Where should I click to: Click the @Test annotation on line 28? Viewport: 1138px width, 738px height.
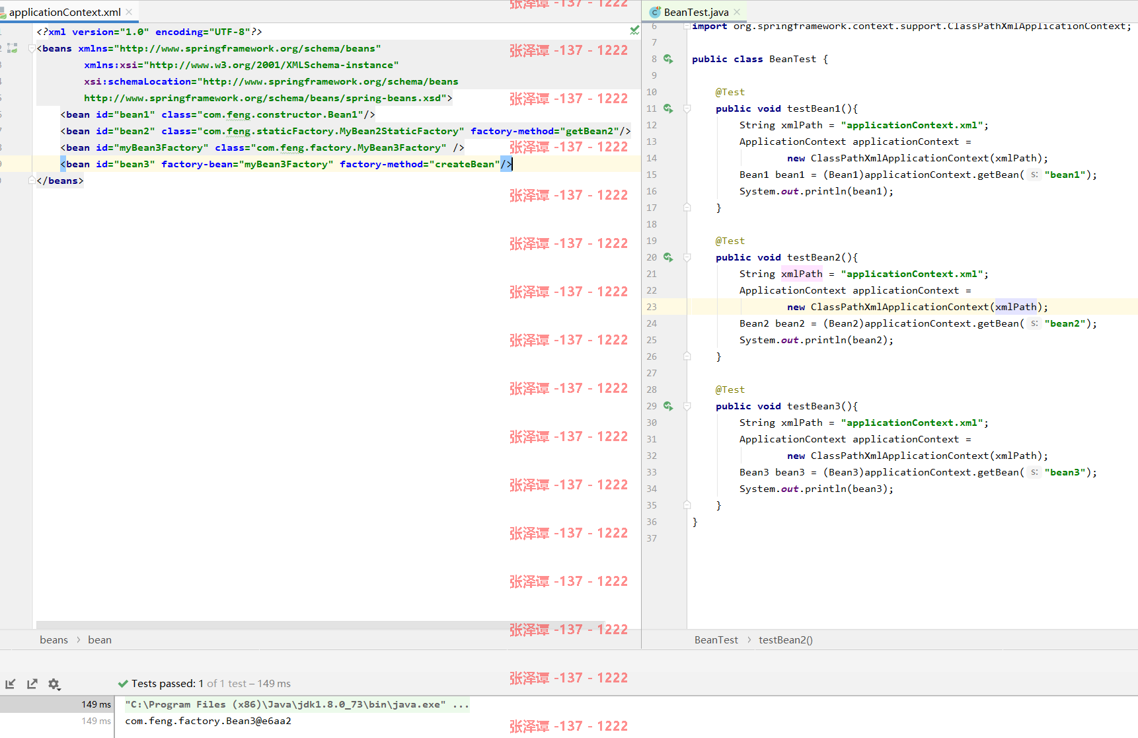pyautogui.click(x=730, y=389)
